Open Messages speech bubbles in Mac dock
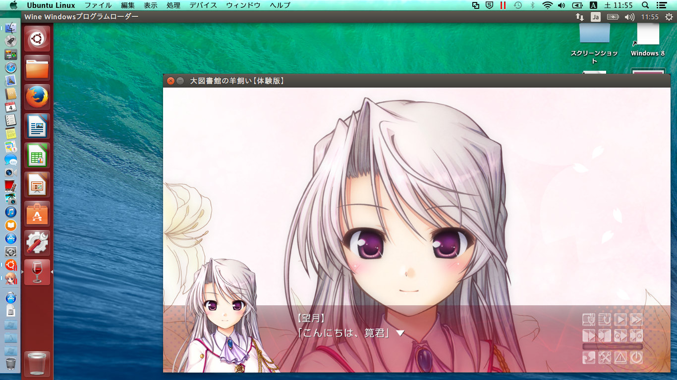This screenshot has width=677, height=380. coord(10,159)
